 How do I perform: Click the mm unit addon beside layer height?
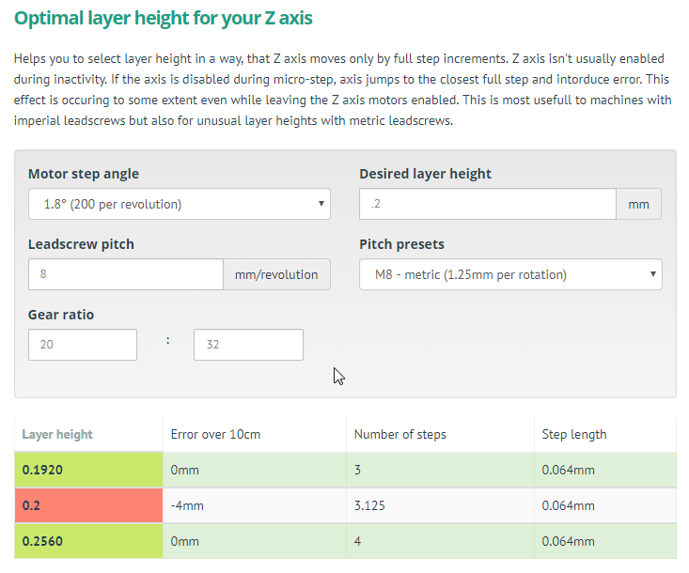click(638, 204)
